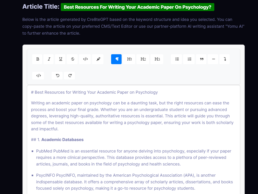Viewport: 258px width, 194px height.
Task: Apply strikethrough formatting
Action: (72, 59)
